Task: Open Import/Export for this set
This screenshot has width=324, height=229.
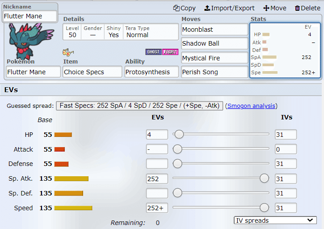Action: (x=229, y=8)
